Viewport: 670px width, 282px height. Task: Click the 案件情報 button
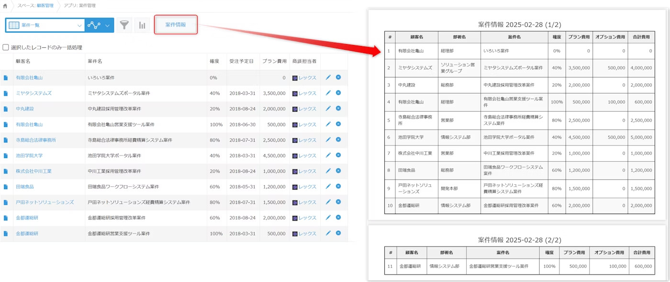tap(176, 24)
